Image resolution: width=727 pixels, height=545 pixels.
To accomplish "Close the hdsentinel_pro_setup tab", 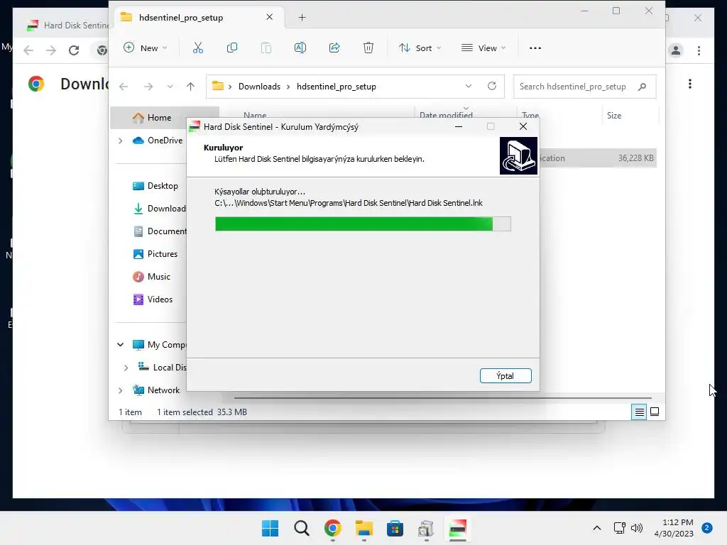I will (x=269, y=17).
